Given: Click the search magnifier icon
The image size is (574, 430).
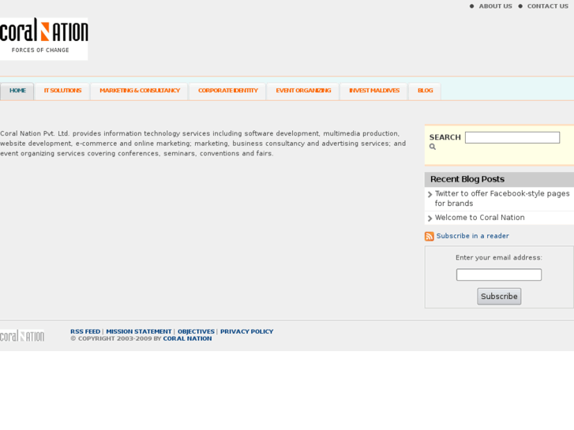Looking at the screenshot, I should coord(433,147).
